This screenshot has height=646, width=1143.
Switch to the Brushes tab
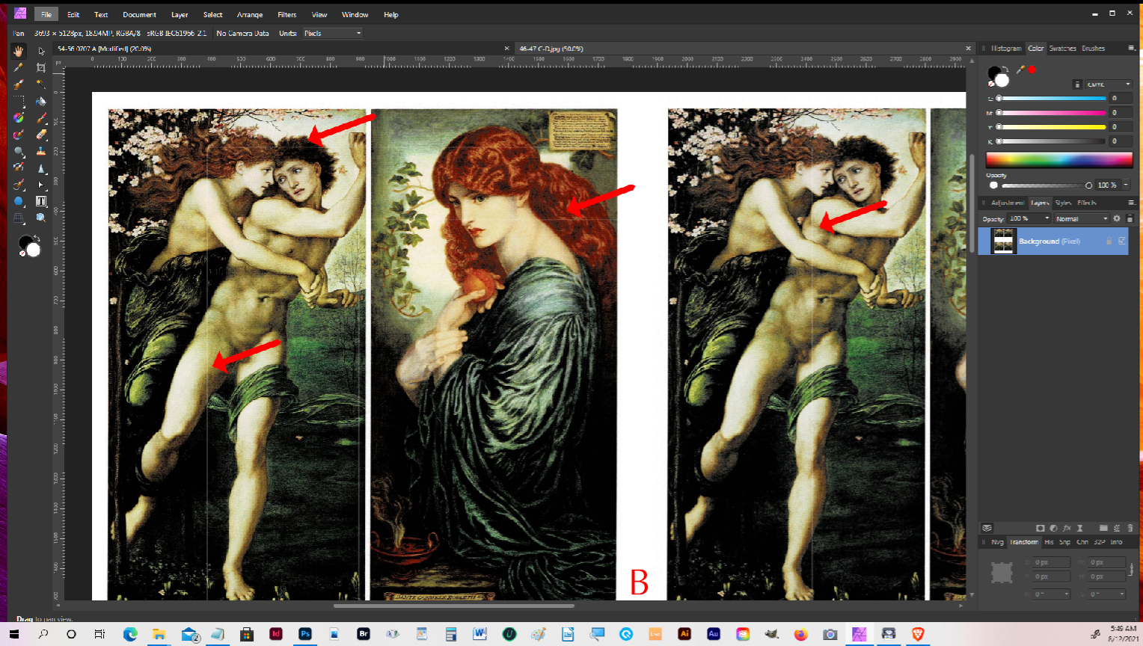1093,48
